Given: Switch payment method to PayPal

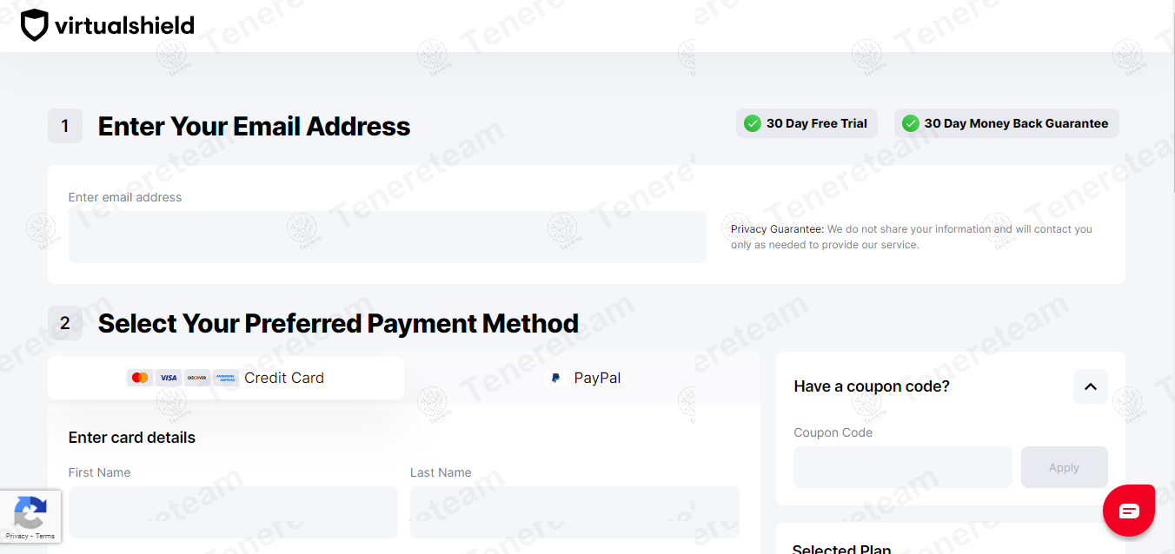Looking at the screenshot, I should coord(584,377).
